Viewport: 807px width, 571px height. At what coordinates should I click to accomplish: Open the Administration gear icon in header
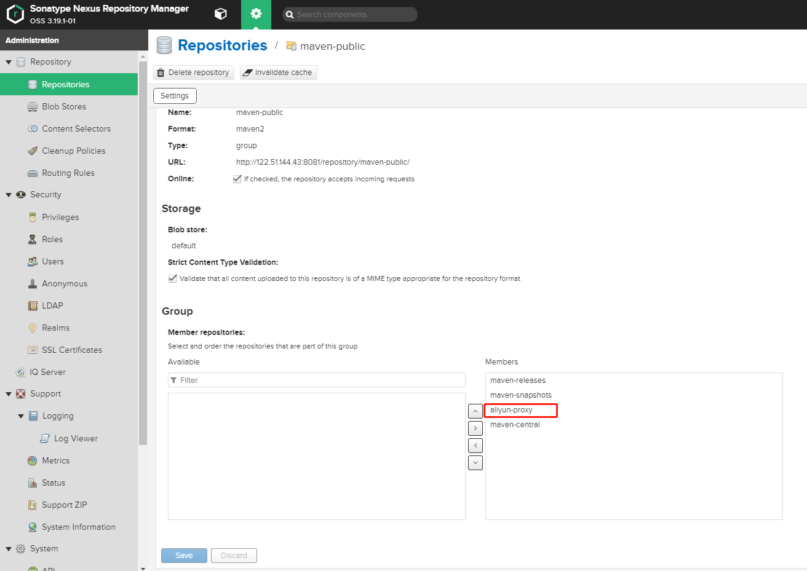256,14
